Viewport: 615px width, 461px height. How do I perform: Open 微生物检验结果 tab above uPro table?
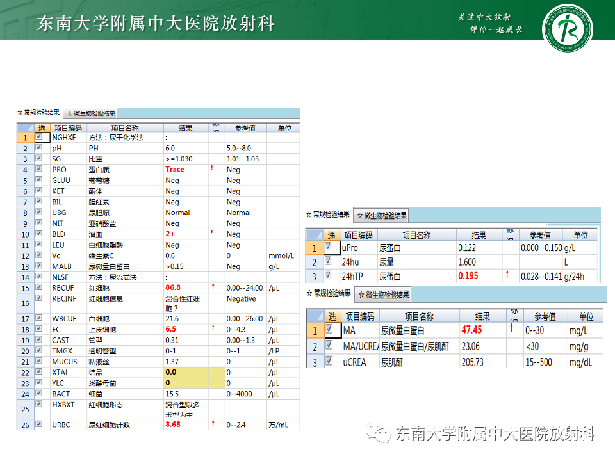382,216
